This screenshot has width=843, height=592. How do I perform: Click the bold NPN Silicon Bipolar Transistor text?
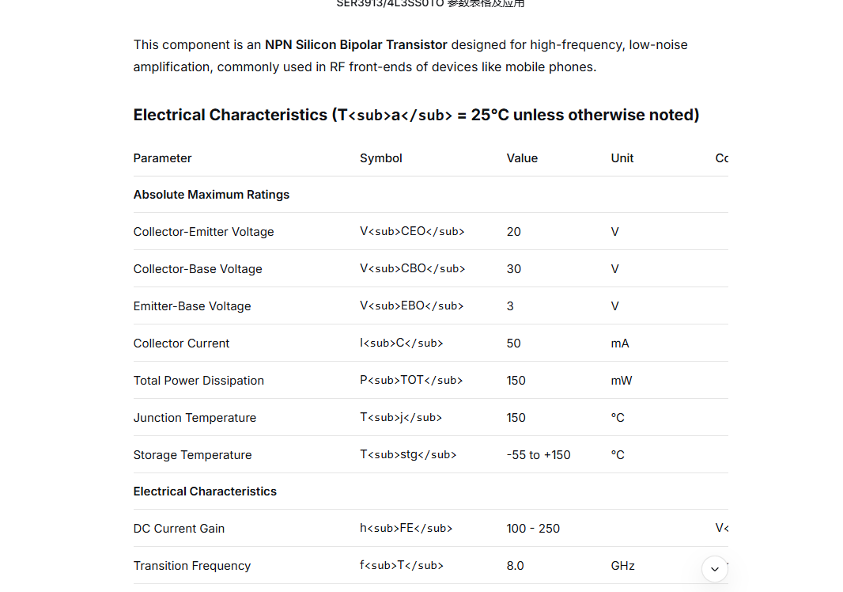(x=356, y=45)
